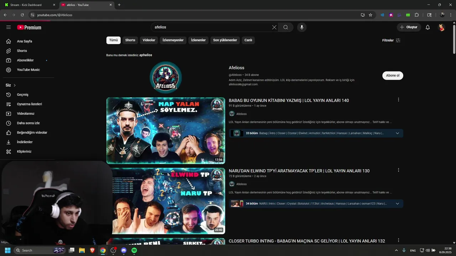Click the magnifier search button

[286, 27]
